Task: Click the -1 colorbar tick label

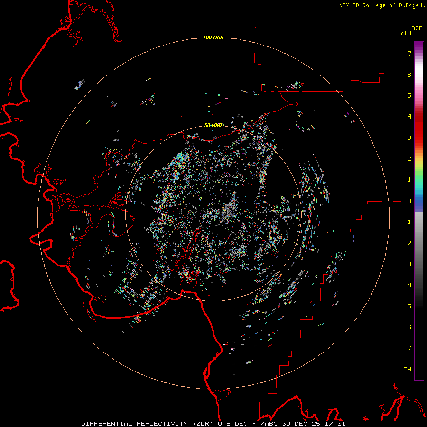Action: [408, 222]
